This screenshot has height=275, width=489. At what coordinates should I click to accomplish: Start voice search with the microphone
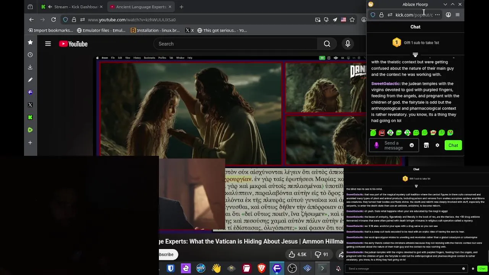tap(348, 44)
